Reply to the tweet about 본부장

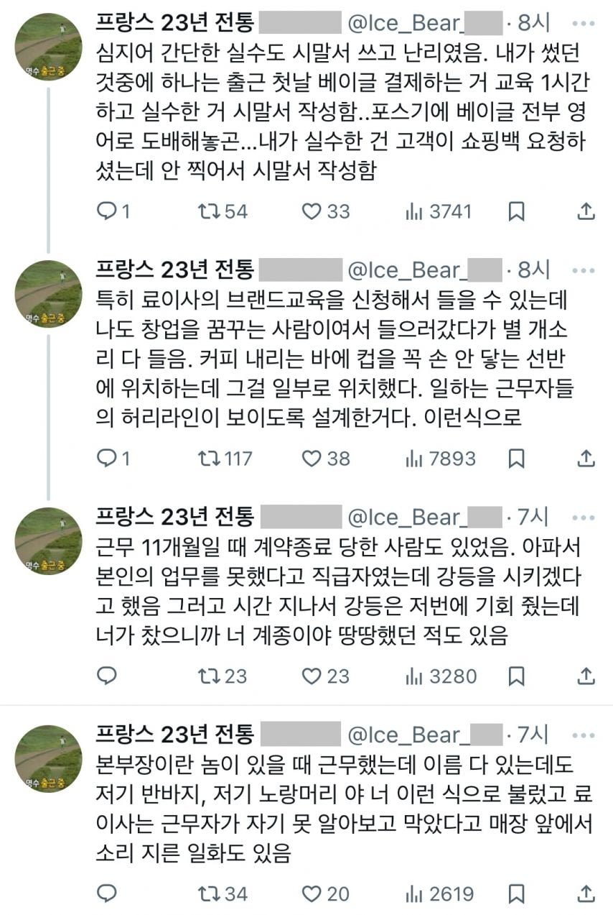[x=107, y=893]
